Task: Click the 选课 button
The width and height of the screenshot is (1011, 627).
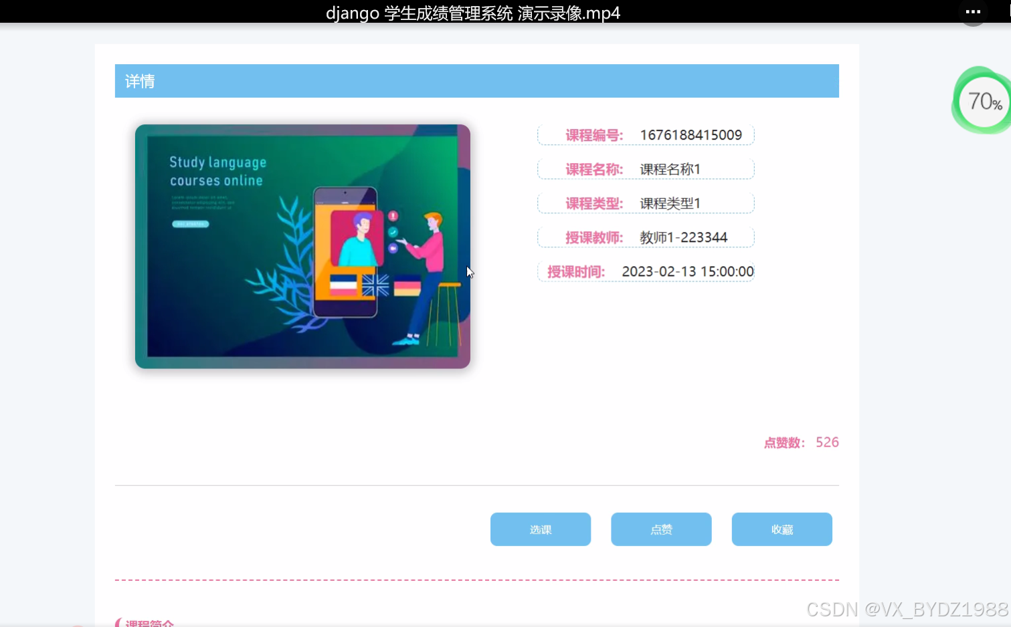Action: pyautogui.click(x=541, y=529)
